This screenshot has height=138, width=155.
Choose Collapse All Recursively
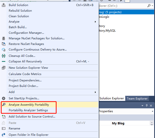tap(49, 61)
